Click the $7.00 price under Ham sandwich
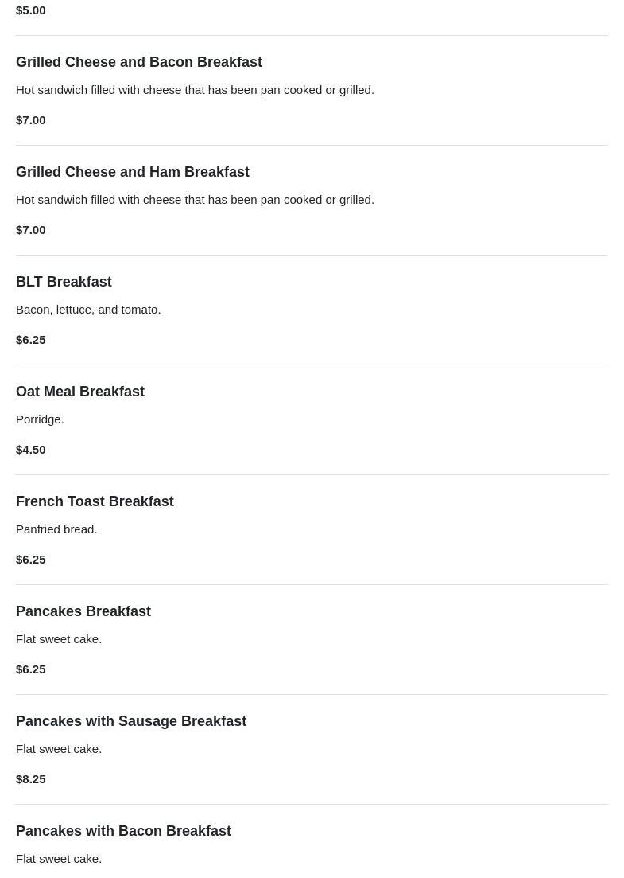 (31, 229)
